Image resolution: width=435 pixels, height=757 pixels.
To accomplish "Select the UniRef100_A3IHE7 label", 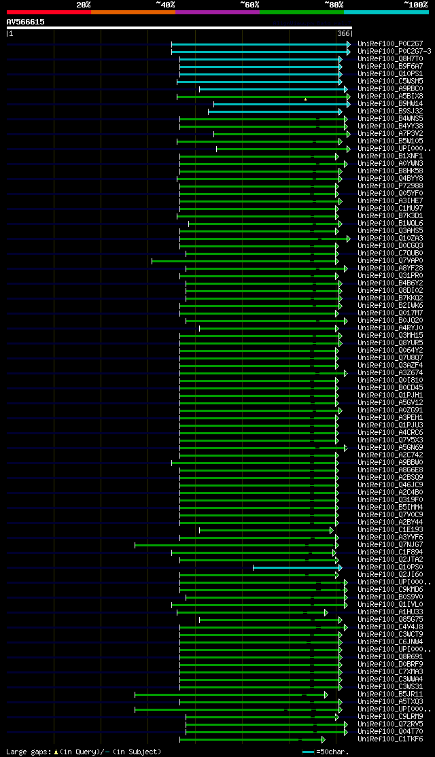I will (391, 201).
